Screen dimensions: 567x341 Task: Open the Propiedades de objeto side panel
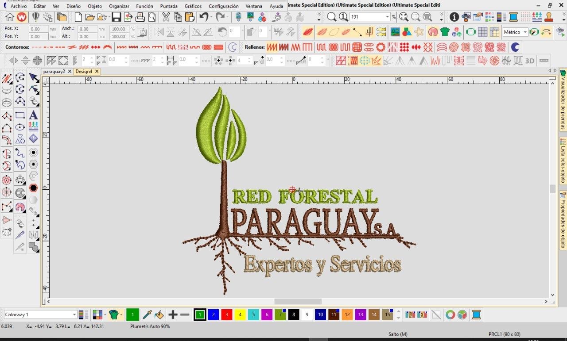pyautogui.click(x=563, y=219)
